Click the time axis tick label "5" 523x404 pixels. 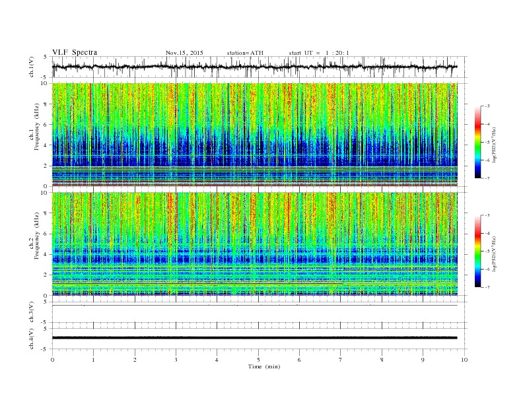point(258,360)
